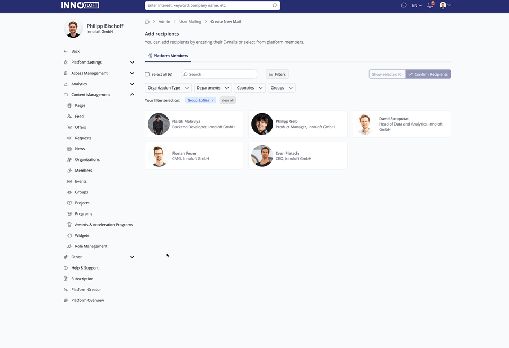The image size is (509, 348).
Task: Click the Confirm Recipients button
Action: [x=428, y=74]
